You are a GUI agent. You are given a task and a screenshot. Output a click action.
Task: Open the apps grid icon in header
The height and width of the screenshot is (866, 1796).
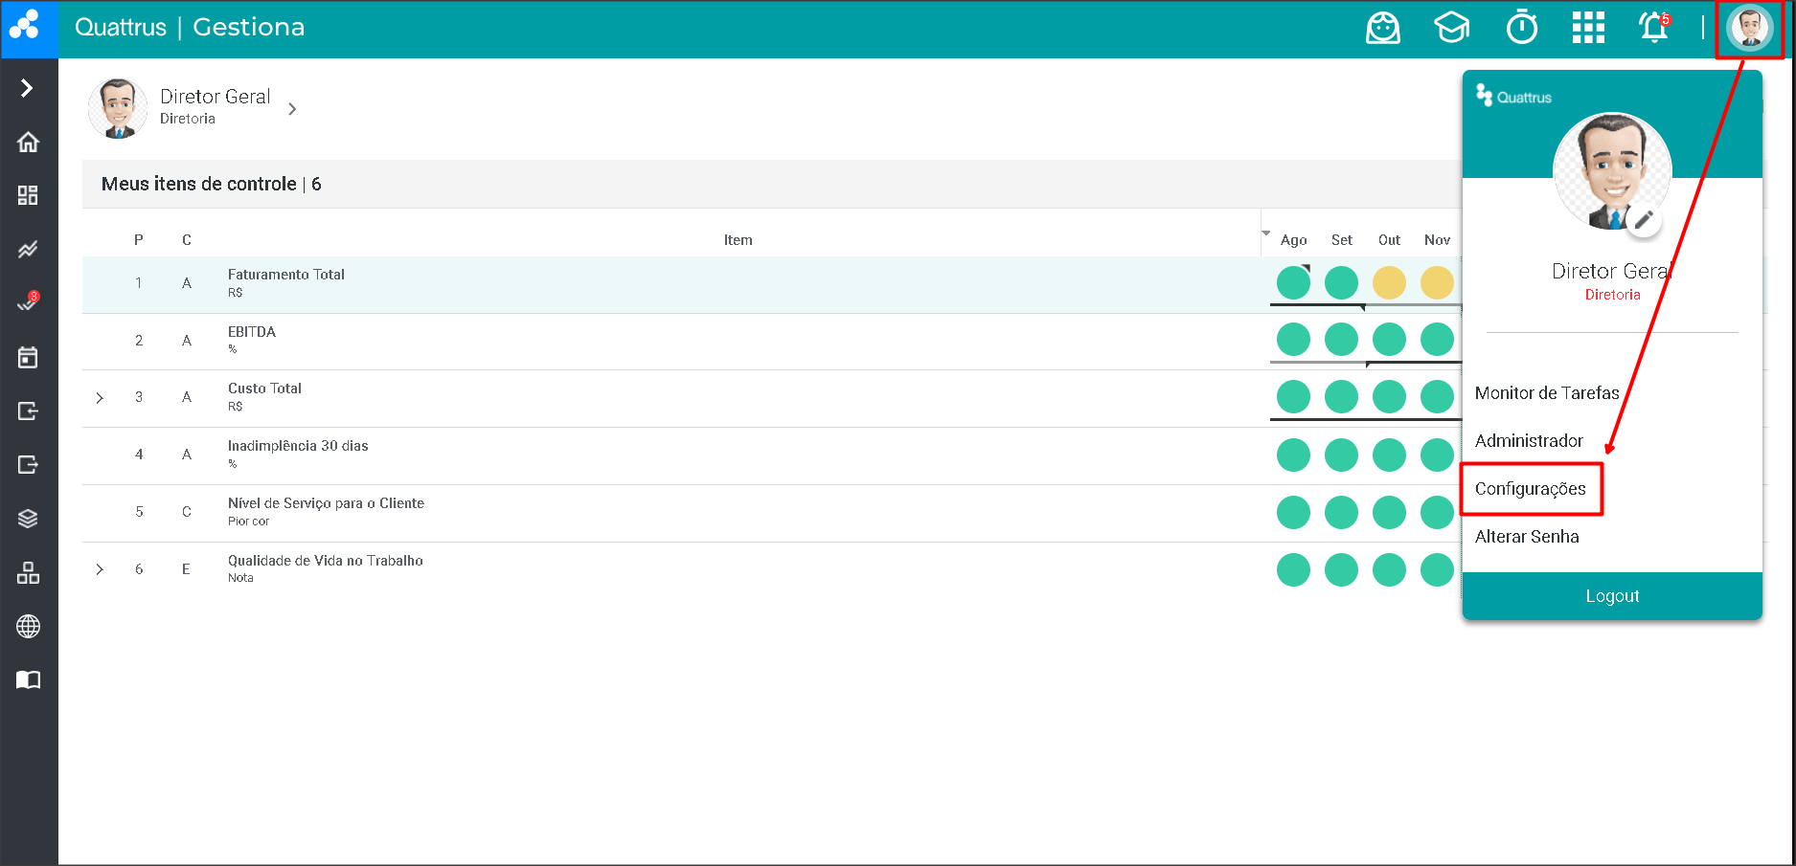coord(1587,28)
